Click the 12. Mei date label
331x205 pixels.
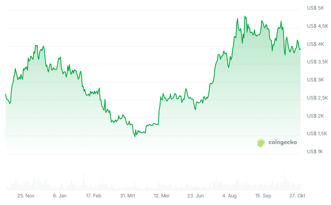coord(161,196)
